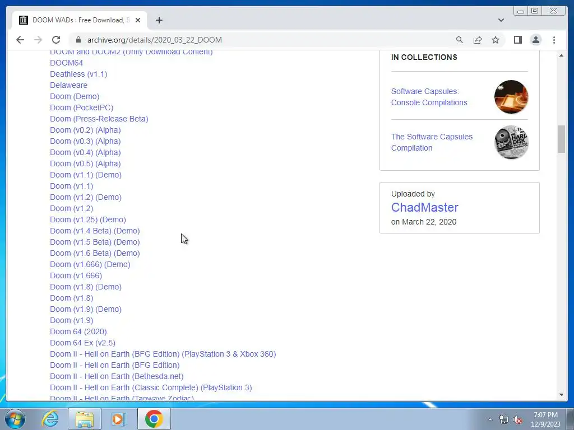Open Doom (v0.2) (Alpha) link
574x430 pixels.
(85, 130)
